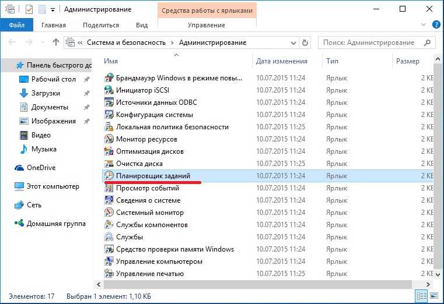Select the Локальная политика безопасности icon

[109, 127]
